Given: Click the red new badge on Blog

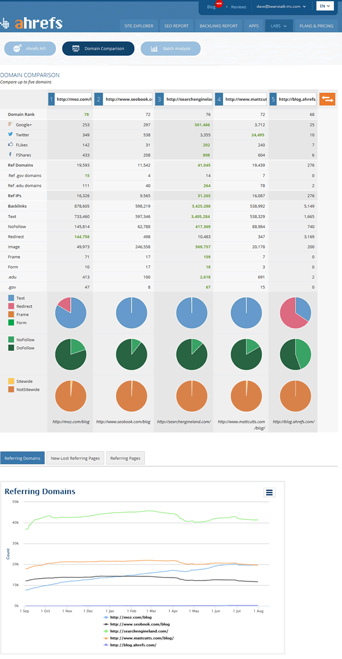Looking at the screenshot, I should coord(219,3).
